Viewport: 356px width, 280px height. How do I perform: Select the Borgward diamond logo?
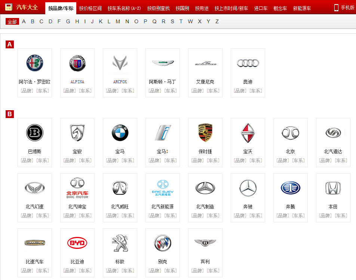tap(248, 133)
